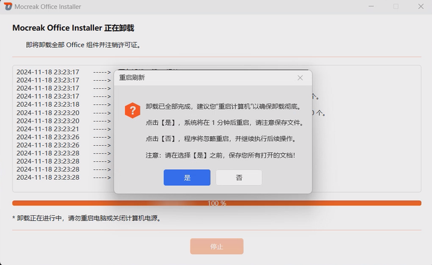Select log row 2024-11-18 23:23:18

tap(64, 104)
